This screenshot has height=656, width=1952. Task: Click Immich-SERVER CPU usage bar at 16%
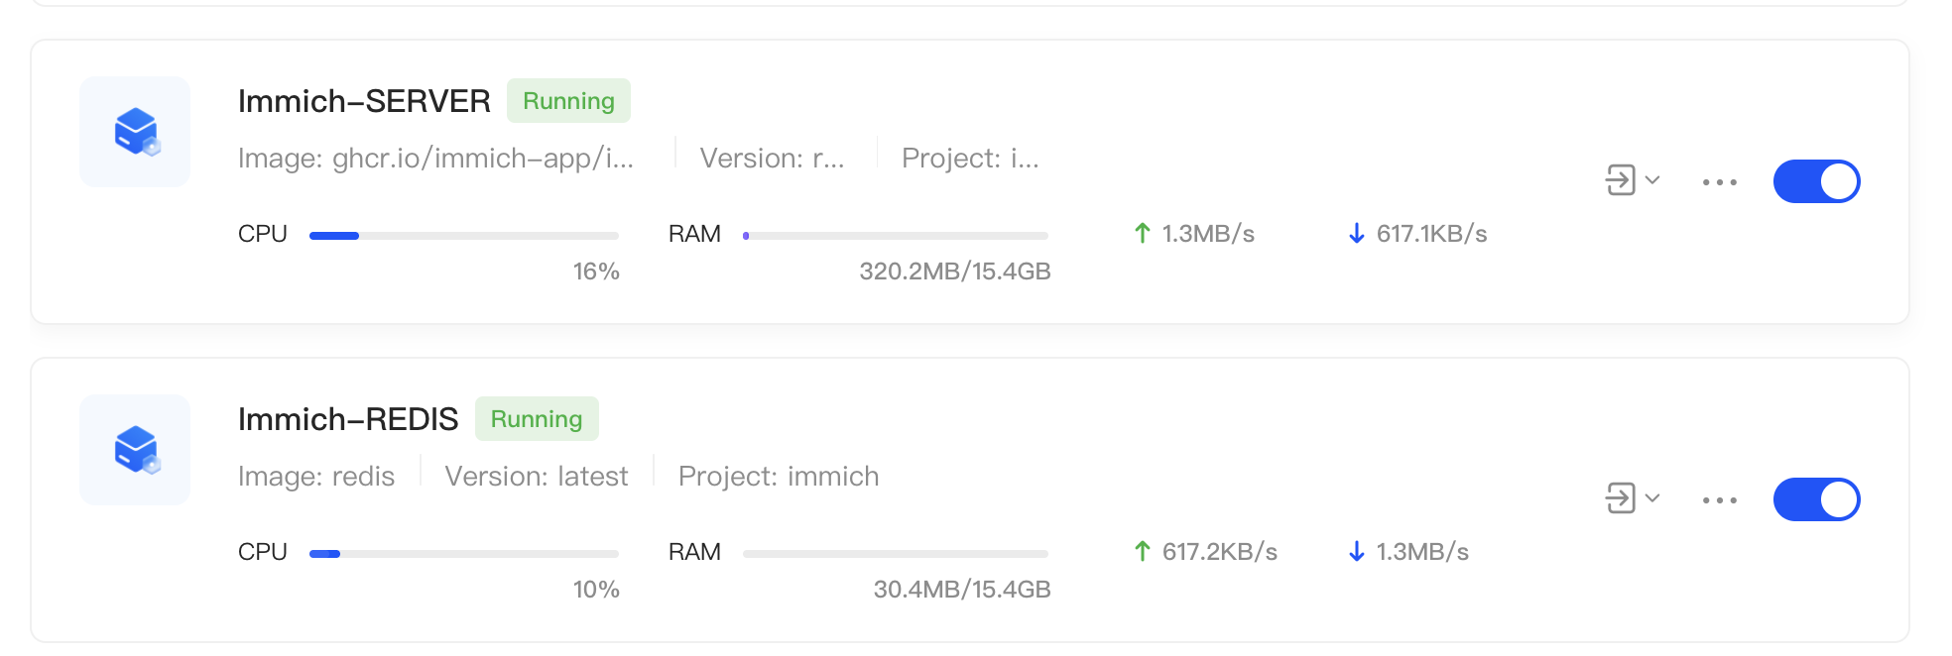point(464,236)
